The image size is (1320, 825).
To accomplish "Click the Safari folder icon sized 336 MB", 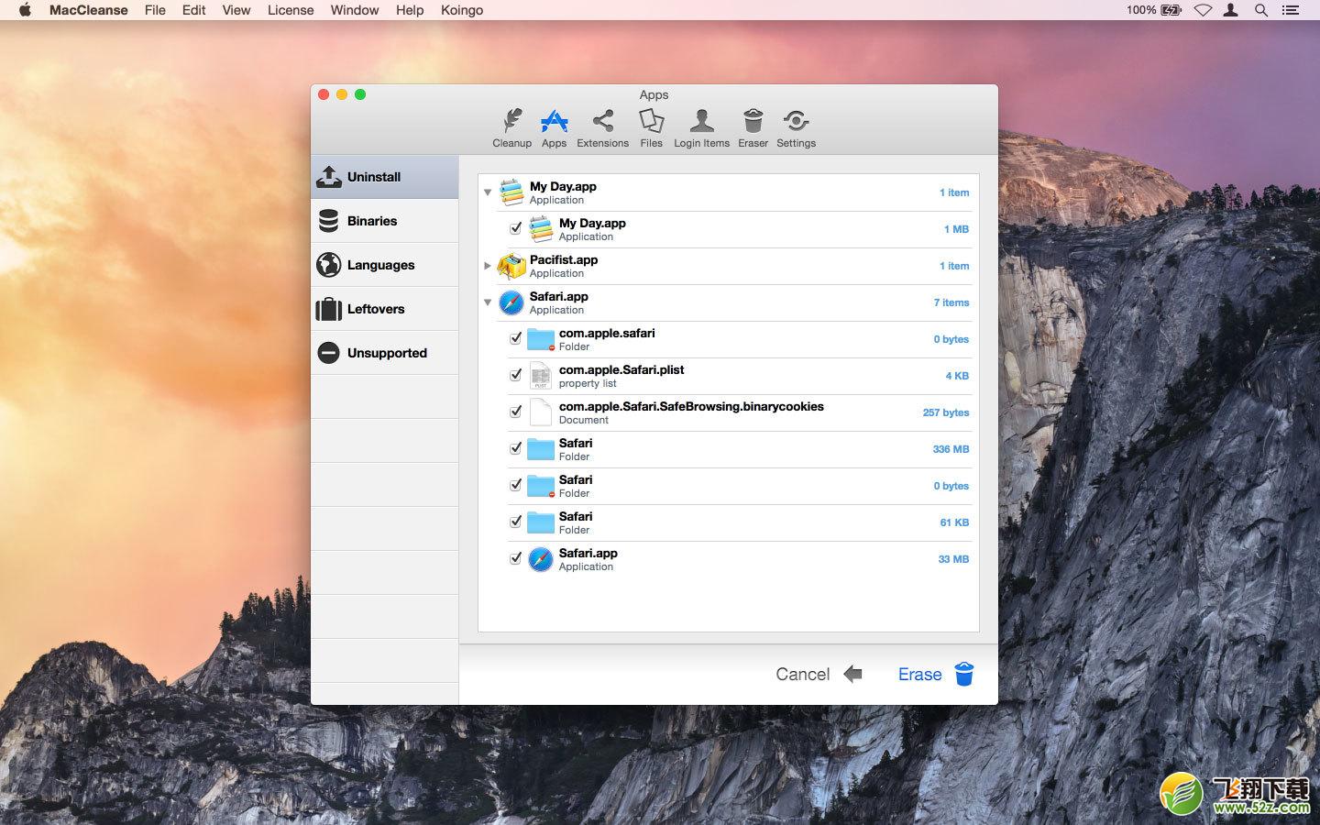I will 540,449.
